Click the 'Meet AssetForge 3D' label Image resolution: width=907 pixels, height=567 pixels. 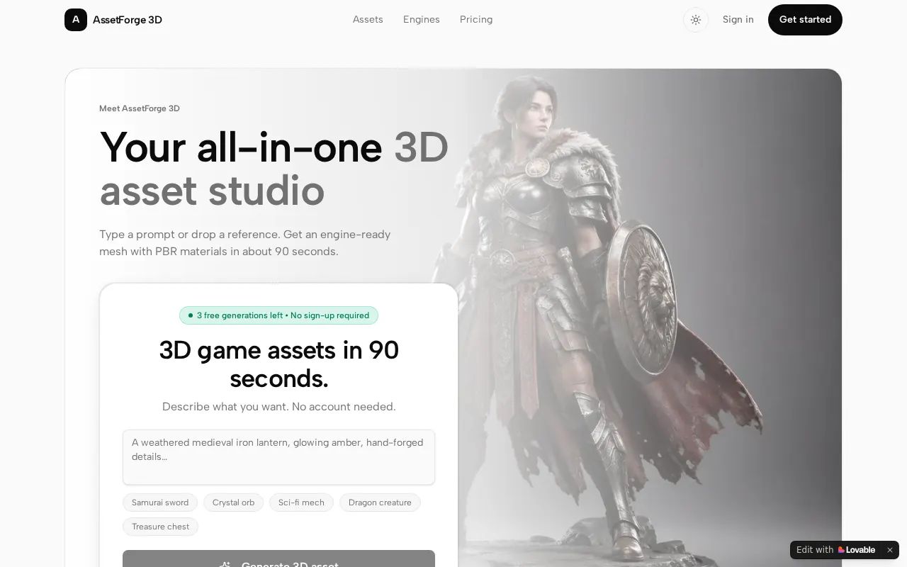point(140,108)
